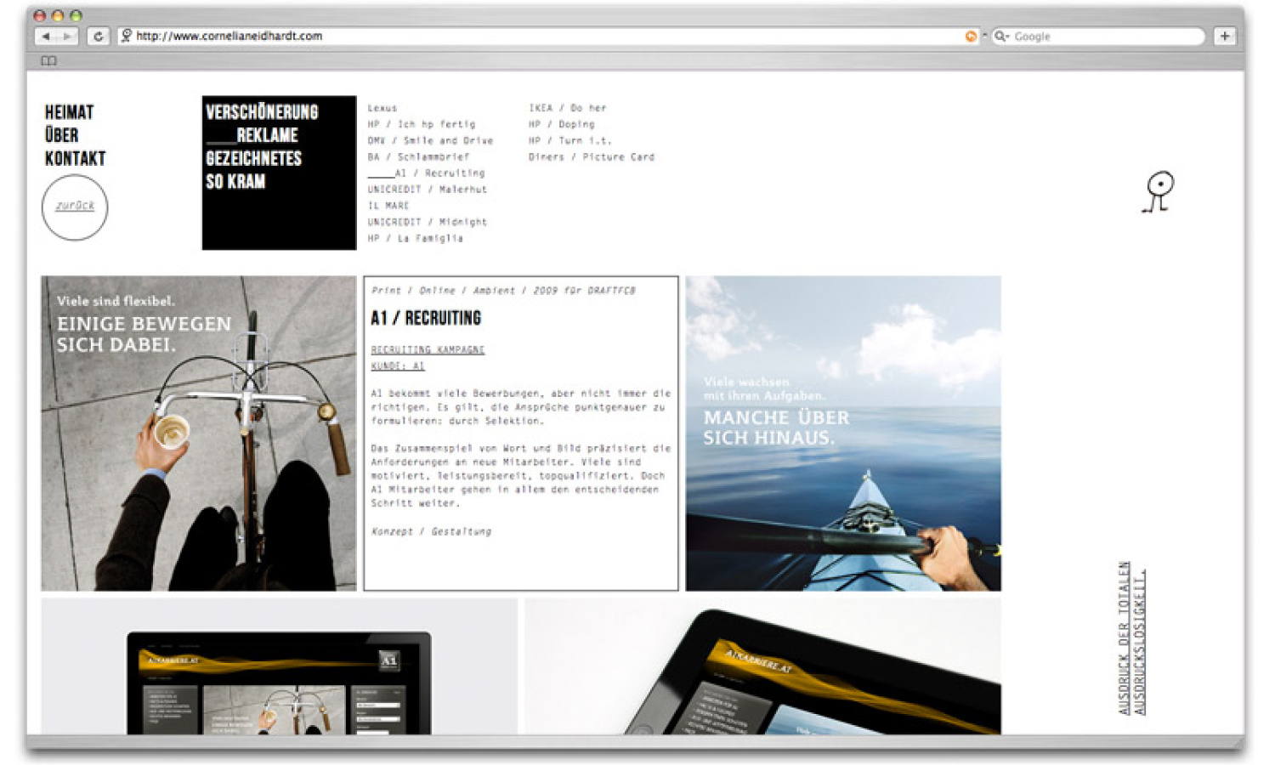Screen dimensions: 1275x765
Task: Follow the KUNDE: A1 link
Action: coord(396,365)
